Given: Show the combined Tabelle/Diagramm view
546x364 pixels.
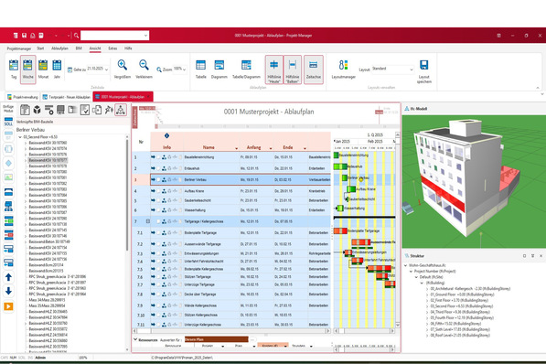Looking at the screenshot, I should click(x=246, y=69).
